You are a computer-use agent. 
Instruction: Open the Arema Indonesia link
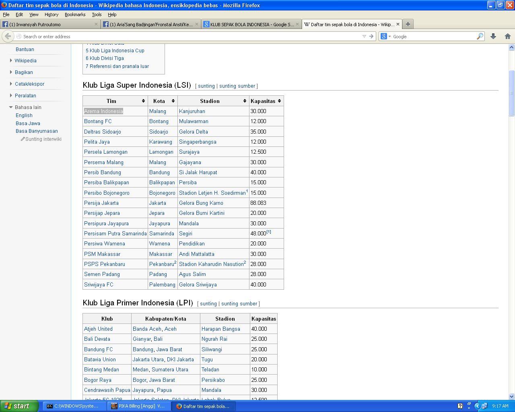point(103,111)
